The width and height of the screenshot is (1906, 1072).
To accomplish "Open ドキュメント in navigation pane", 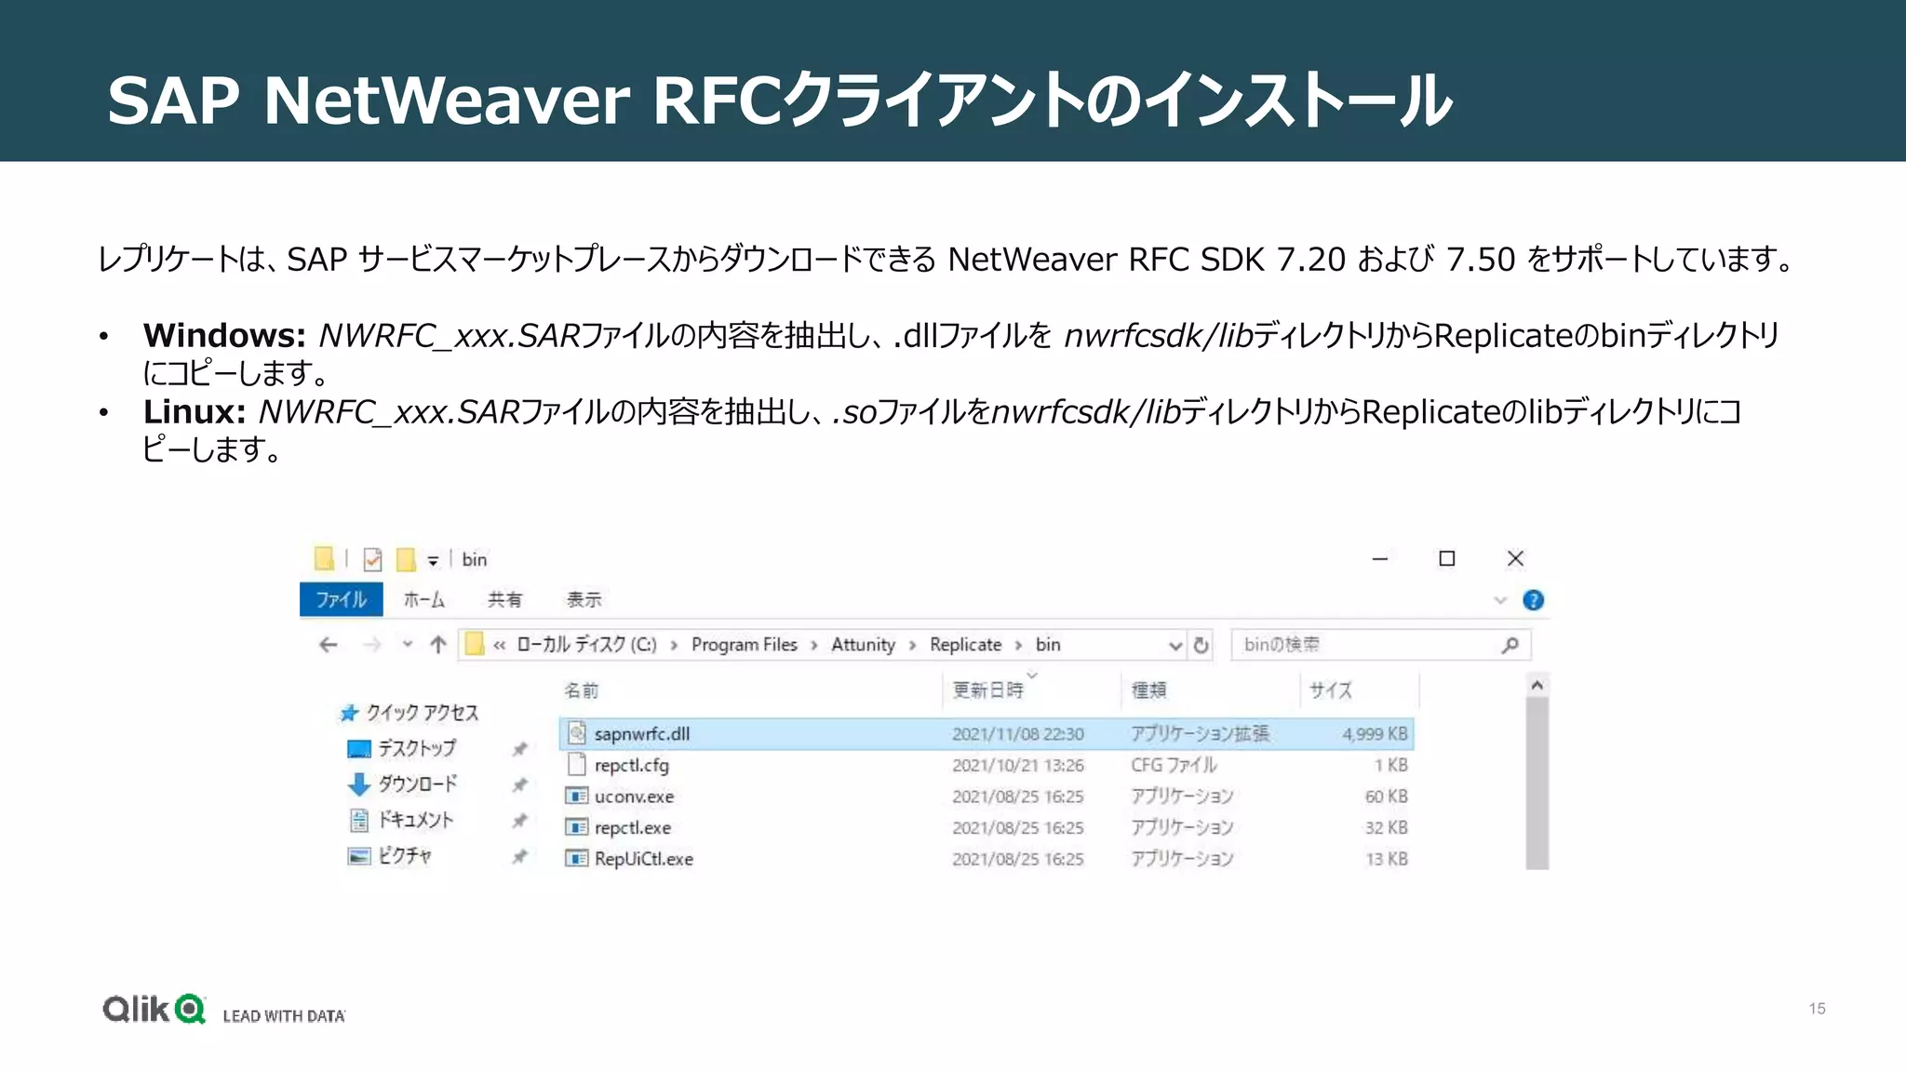I will (415, 820).
